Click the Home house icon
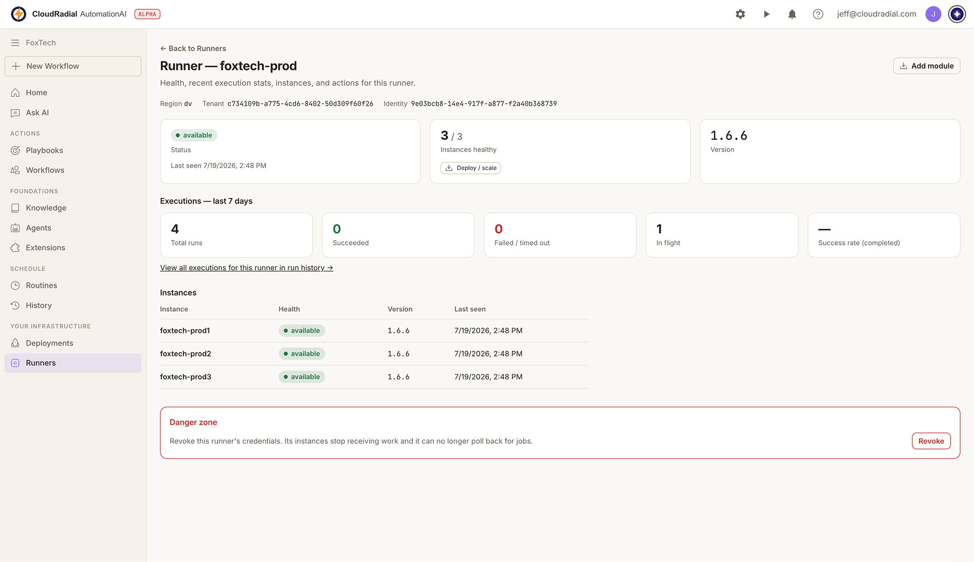 15,93
